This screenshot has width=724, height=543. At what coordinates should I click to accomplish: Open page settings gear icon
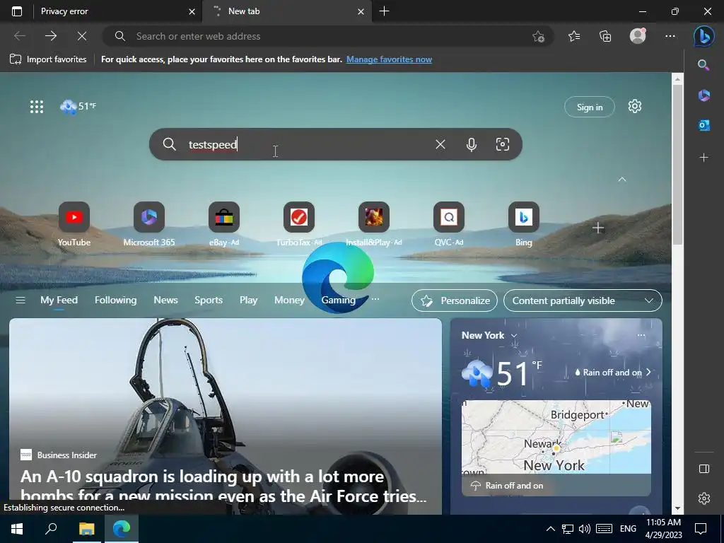635,106
